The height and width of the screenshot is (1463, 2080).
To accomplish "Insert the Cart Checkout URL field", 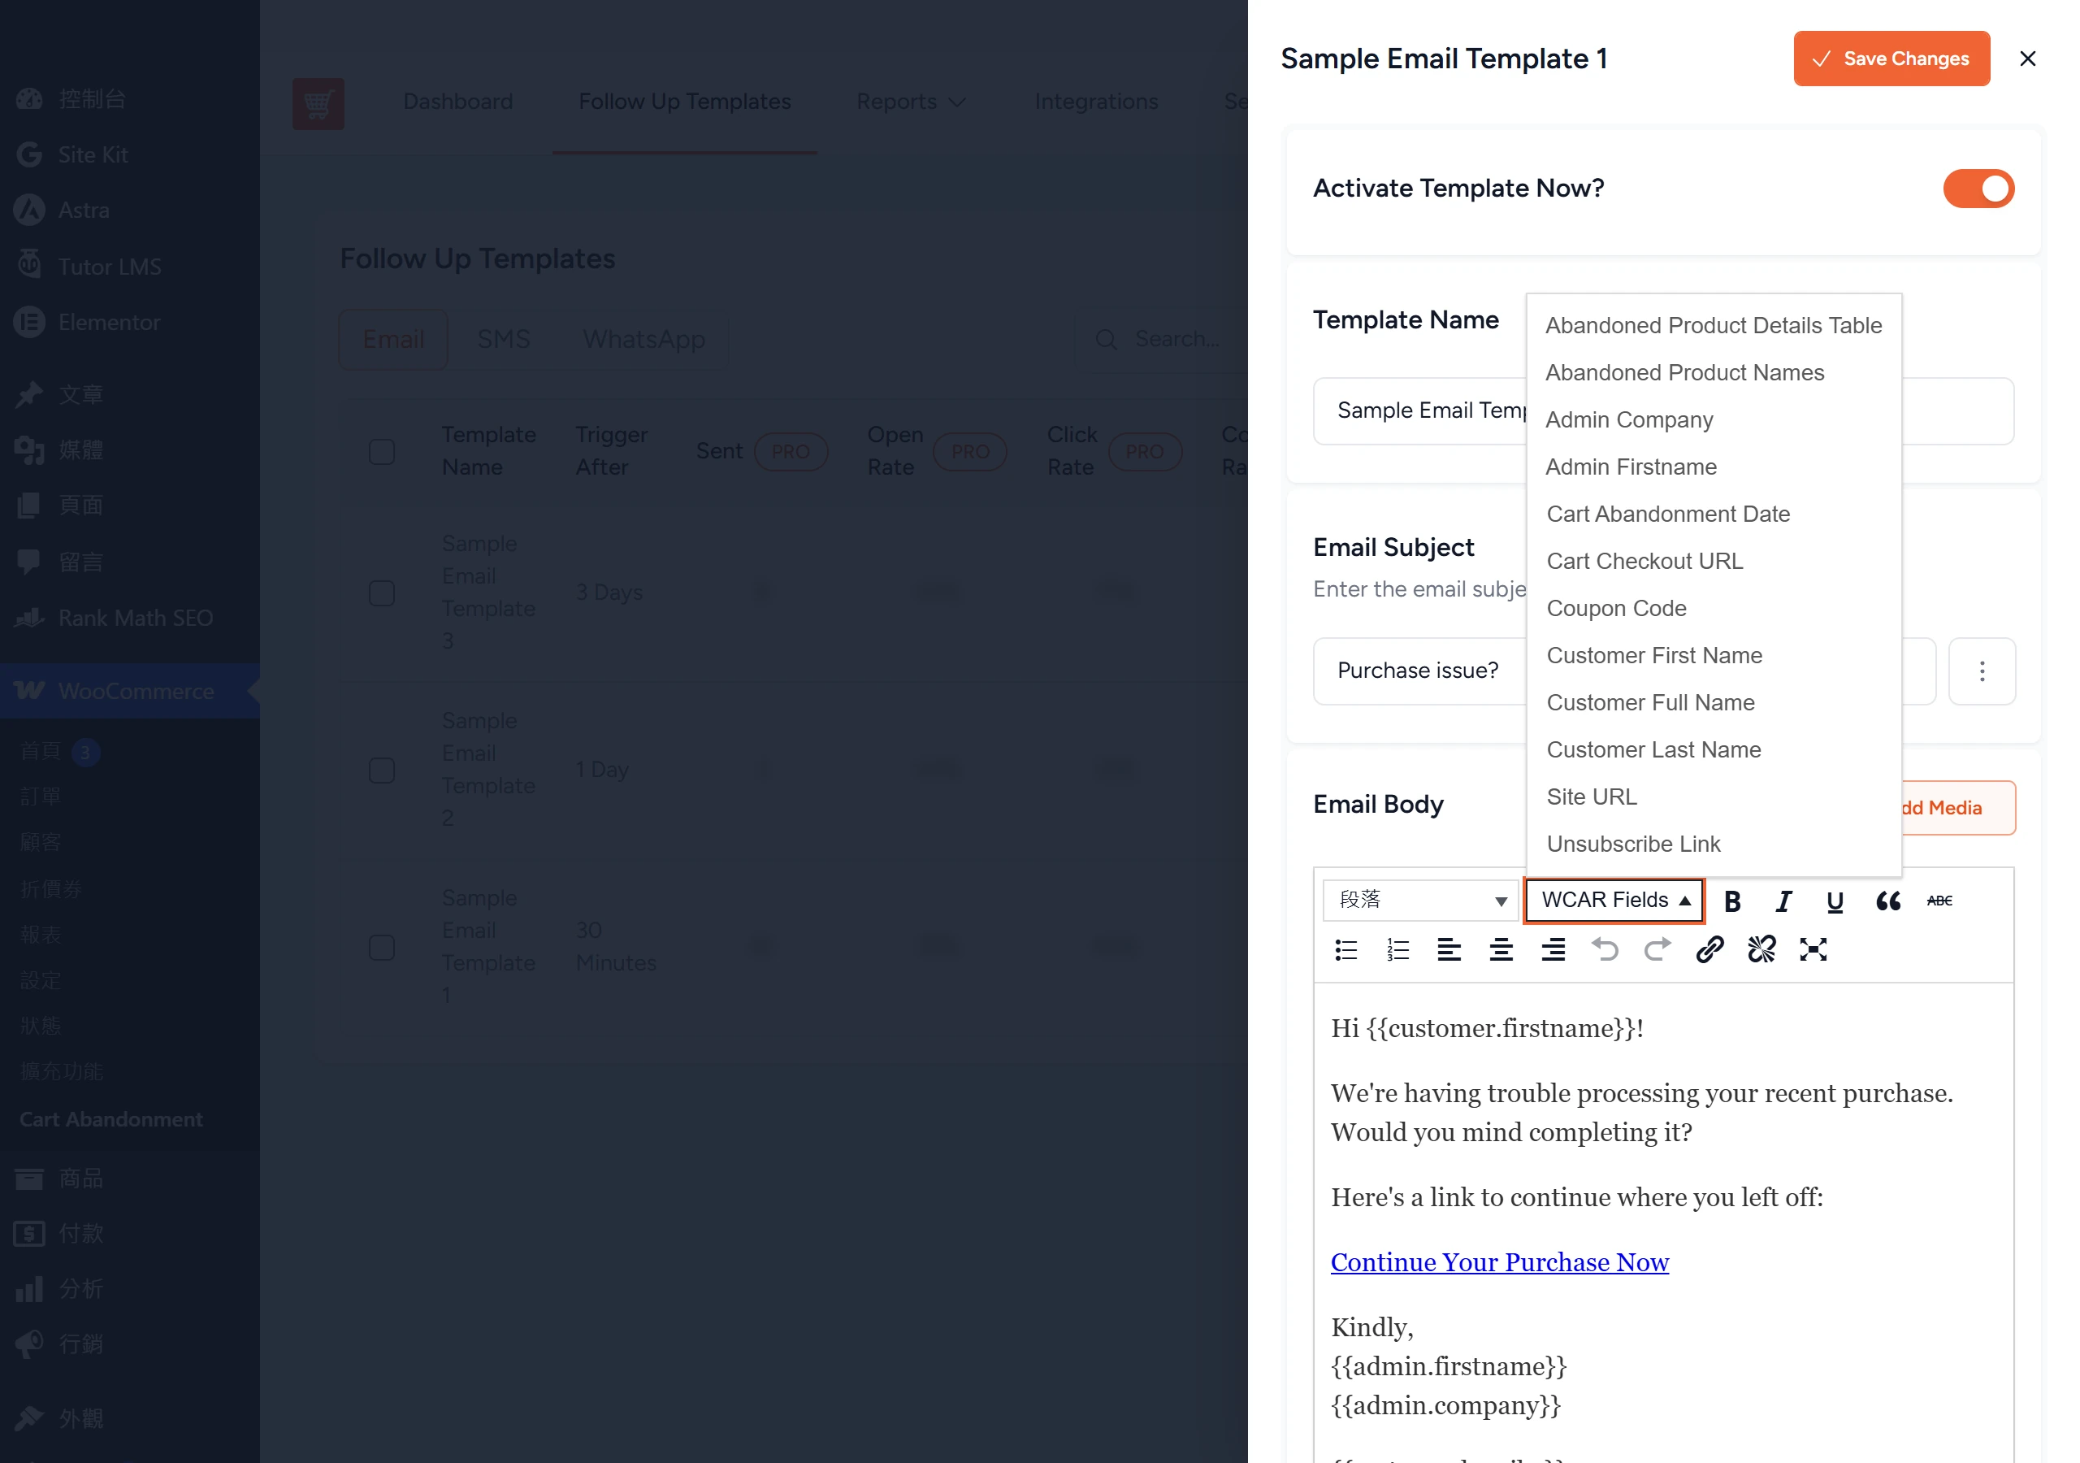I will 1713,561.
